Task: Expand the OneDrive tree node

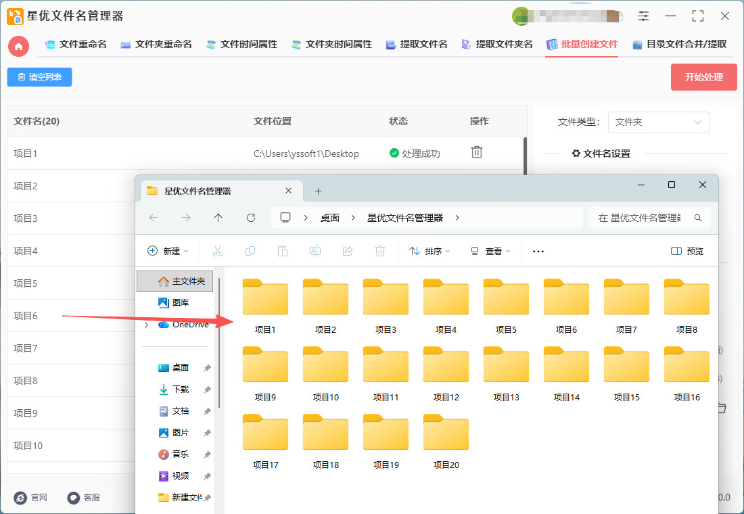Action: pos(146,325)
